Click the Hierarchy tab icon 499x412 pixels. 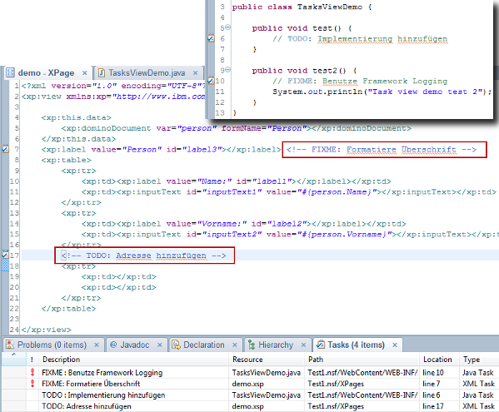click(x=252, y=345)
